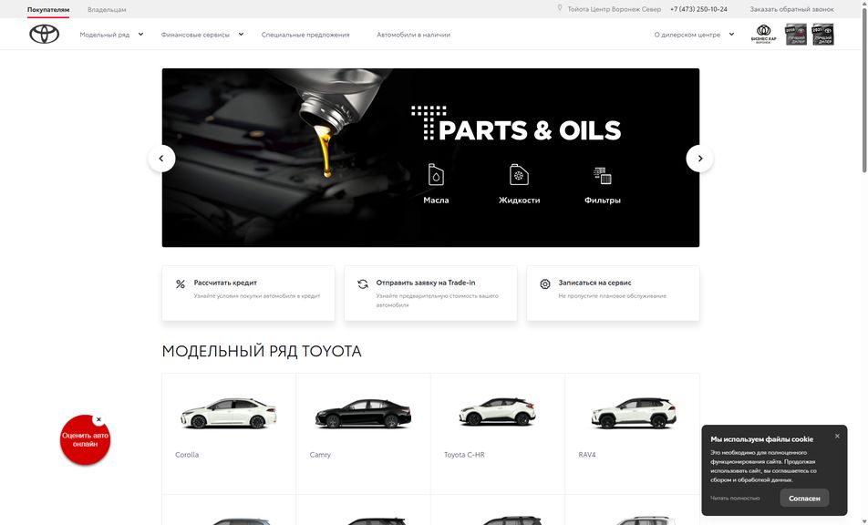
Task: Click the Toyota logo in header
Action: click(45, 35)
